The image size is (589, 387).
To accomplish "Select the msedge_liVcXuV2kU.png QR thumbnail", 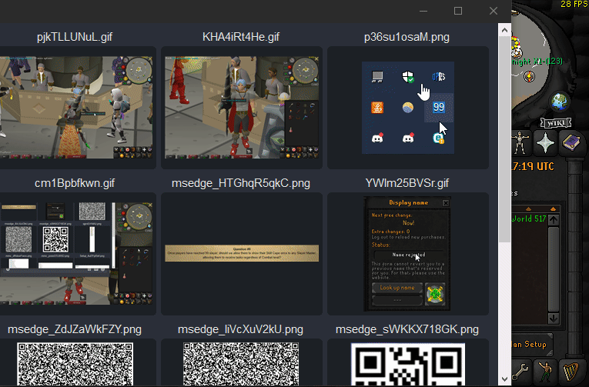I will coord(242,362).
